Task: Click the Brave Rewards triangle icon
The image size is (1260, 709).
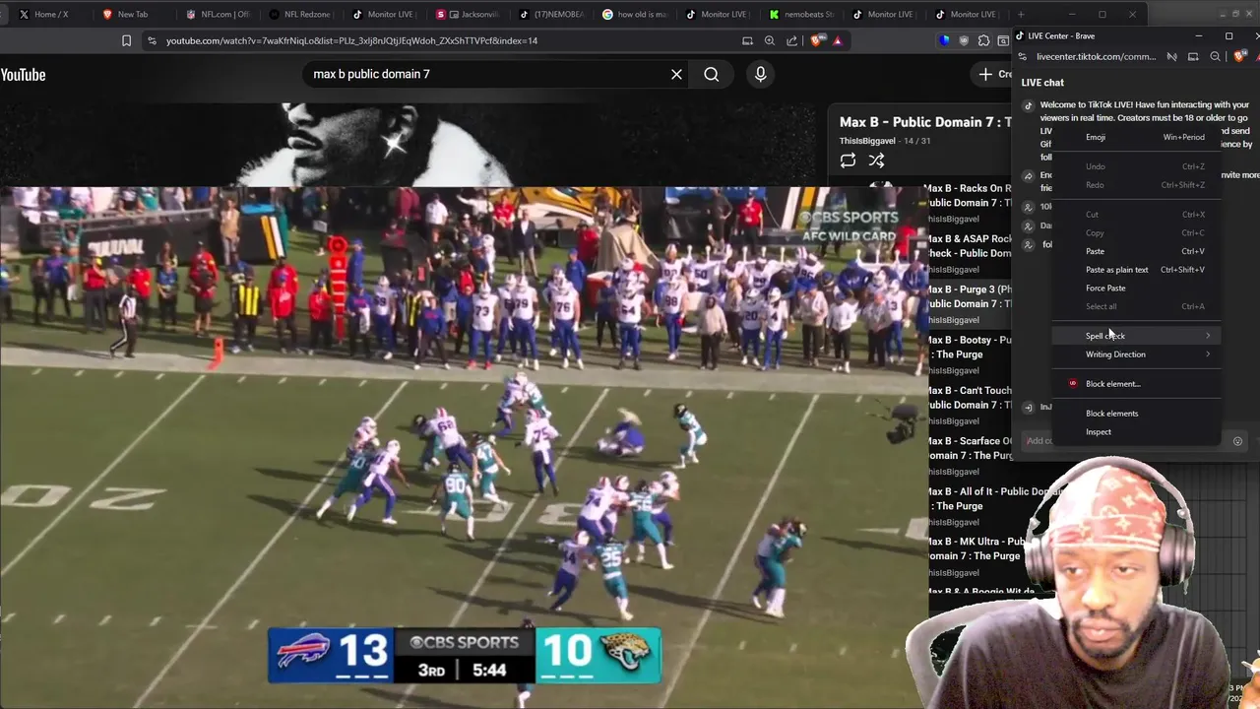Action: tap(838, 40)
